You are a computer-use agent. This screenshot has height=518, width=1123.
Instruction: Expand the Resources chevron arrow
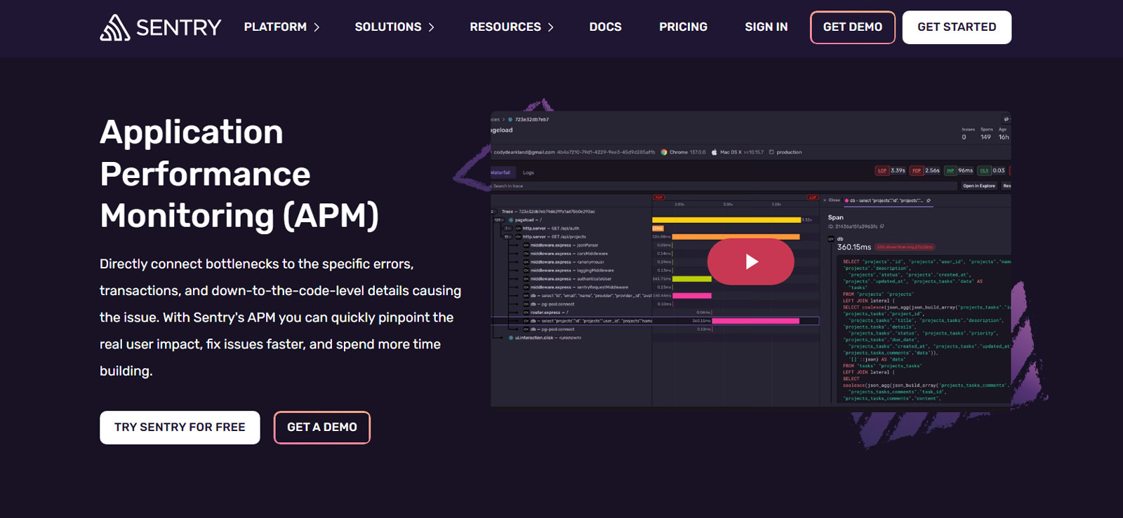(x=551, y=27)
